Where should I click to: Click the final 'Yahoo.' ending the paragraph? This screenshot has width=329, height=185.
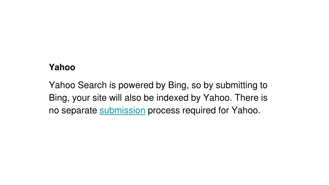pos(246,110)
